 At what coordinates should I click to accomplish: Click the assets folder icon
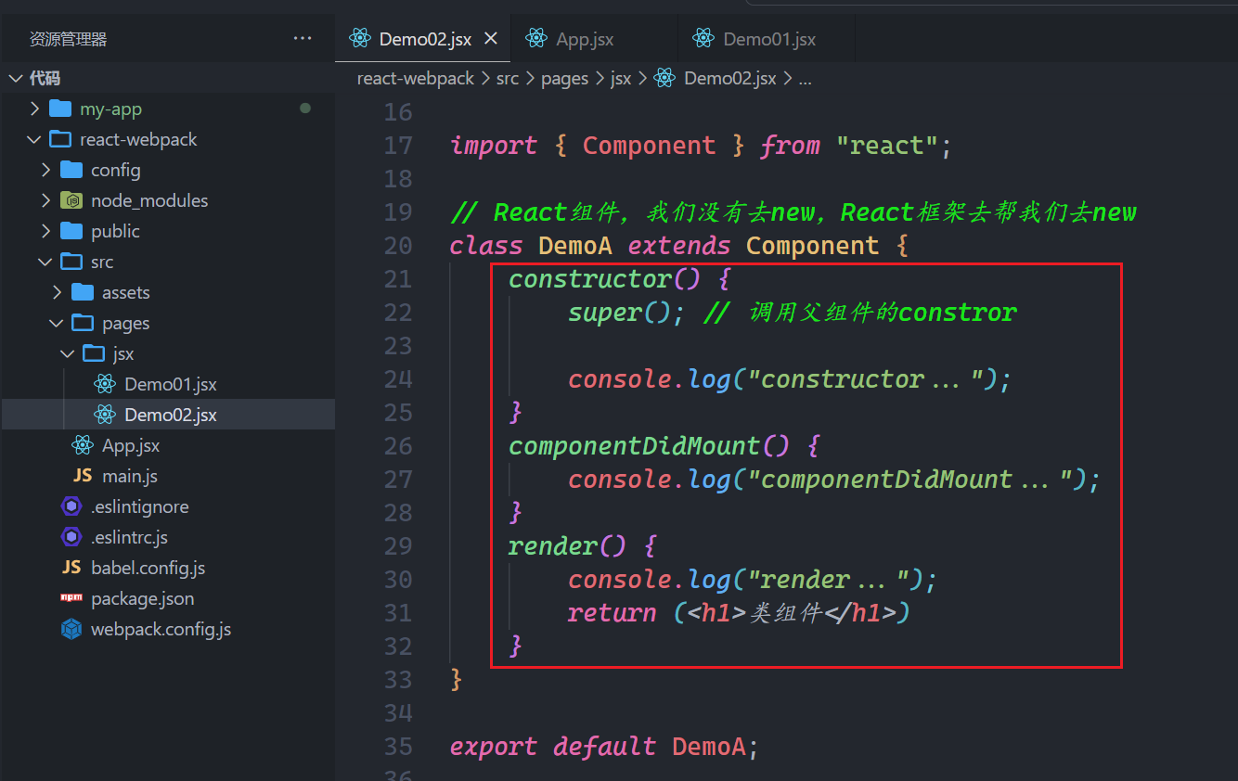coord(83,292)
